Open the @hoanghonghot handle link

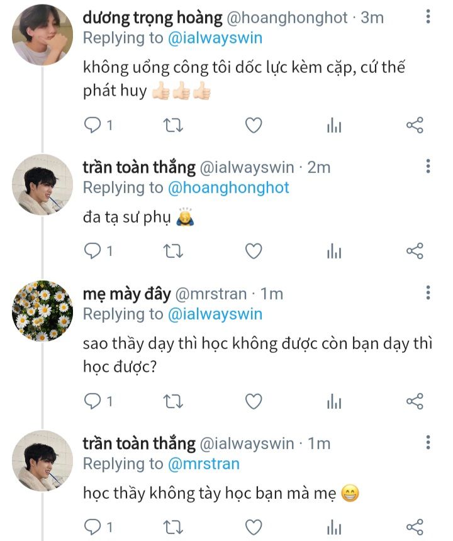228,187
